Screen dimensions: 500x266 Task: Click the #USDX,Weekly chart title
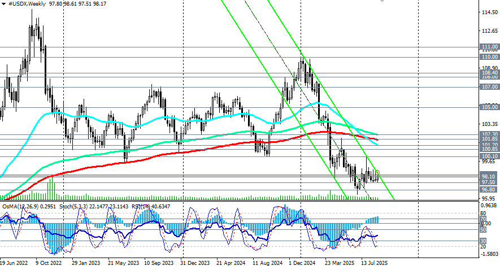click(x=27, y=4)
